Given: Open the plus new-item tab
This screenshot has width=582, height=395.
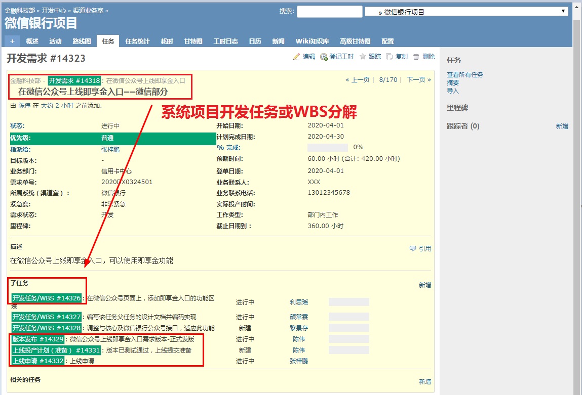Looking at the screenshot, I should point(12,41).
